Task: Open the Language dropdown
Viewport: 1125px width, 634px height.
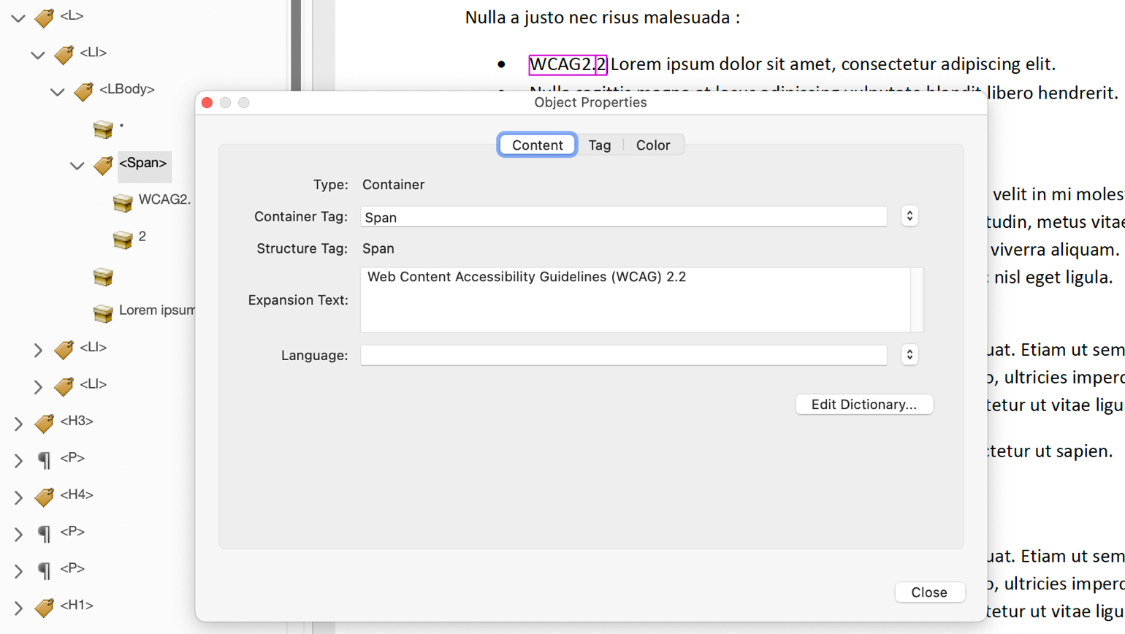Action: (909, 354)
